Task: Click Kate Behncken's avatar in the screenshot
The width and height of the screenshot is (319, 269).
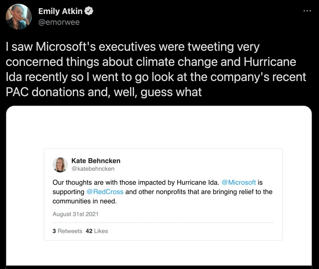Action: tap(60, 164)
